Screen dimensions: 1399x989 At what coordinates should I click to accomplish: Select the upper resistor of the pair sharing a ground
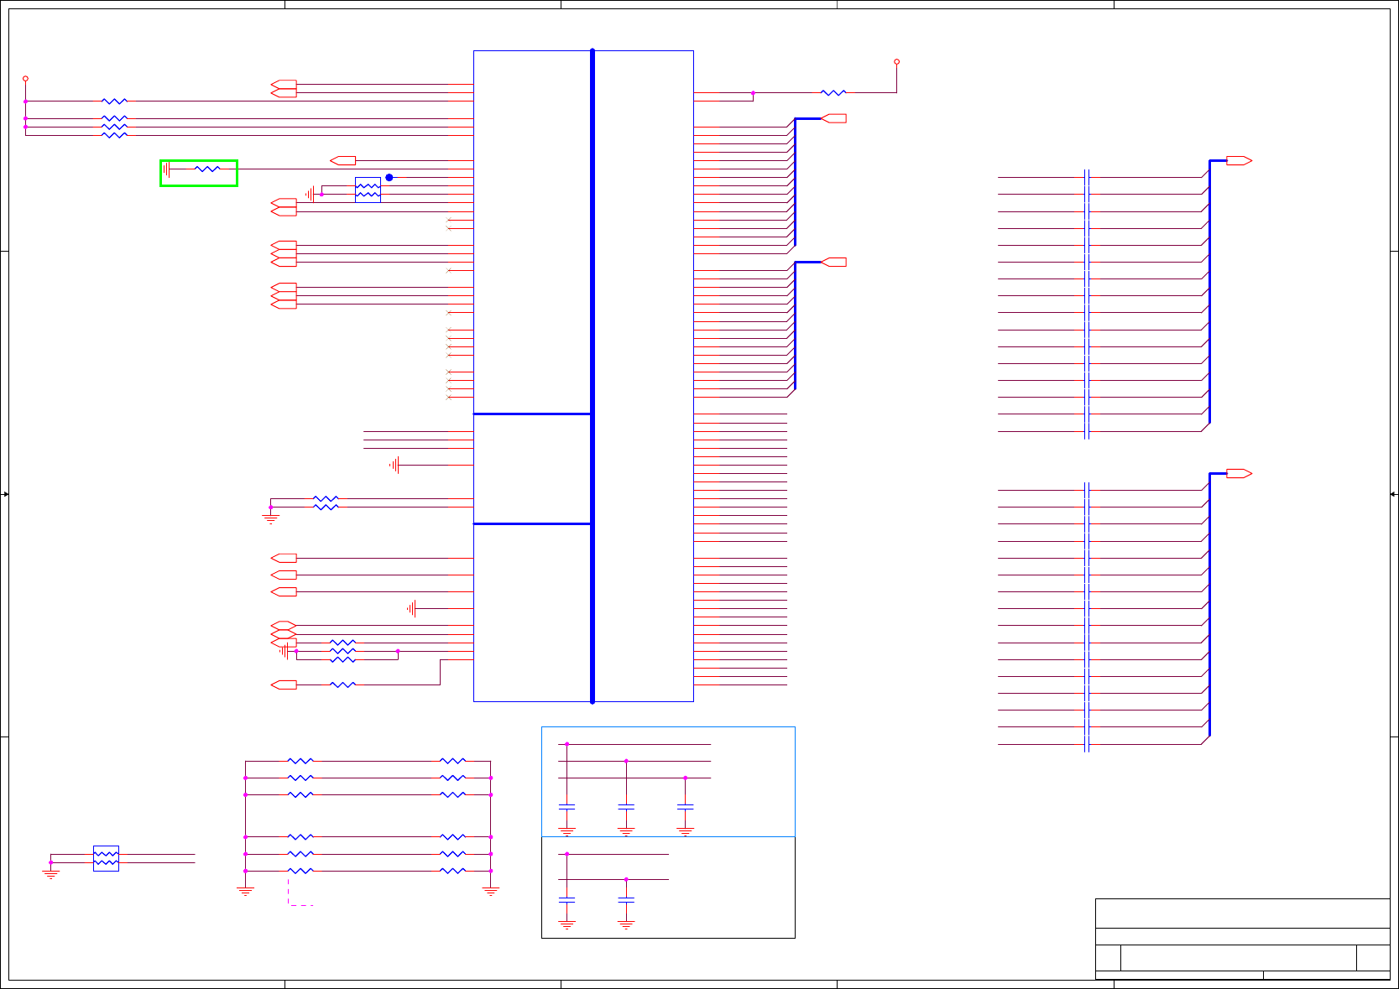pos(326,499)
